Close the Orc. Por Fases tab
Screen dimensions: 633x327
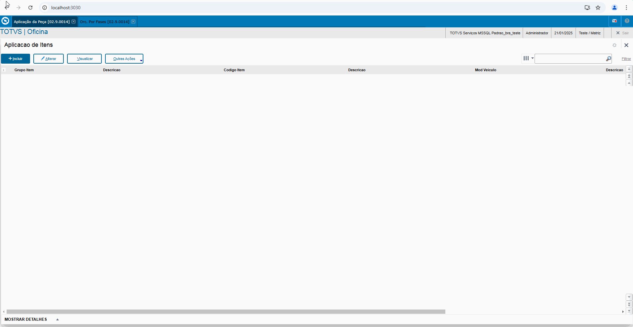pos(133,21)
